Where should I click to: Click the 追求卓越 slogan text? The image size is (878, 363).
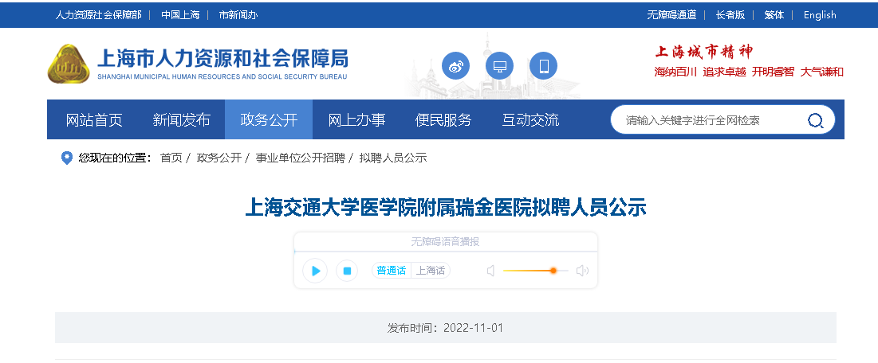[x=725, y=72]
